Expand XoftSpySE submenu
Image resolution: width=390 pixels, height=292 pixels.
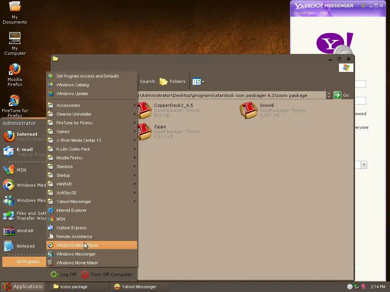[x=92, y=193]
